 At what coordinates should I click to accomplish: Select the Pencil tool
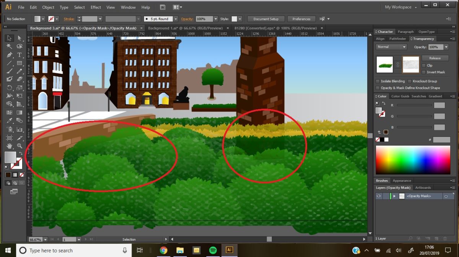19,71
